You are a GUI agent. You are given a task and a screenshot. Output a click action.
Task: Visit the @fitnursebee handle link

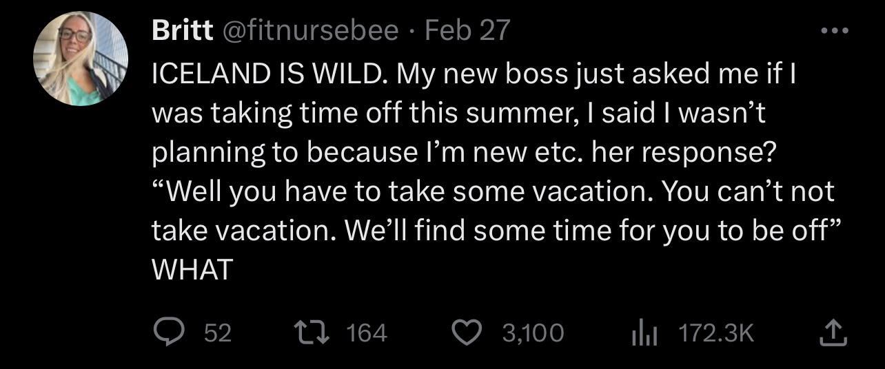click(x=308, y=30)
